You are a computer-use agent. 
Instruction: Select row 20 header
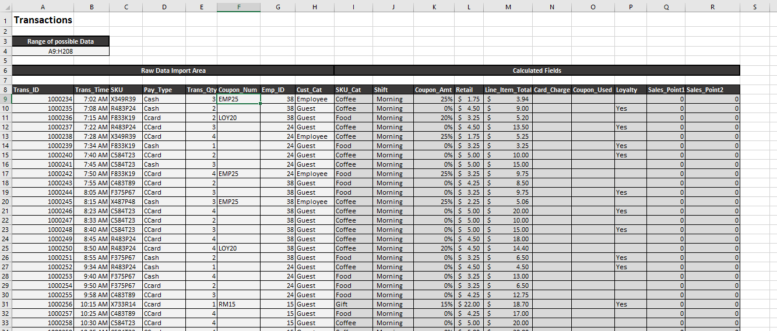pyautogui.click(x=6, y=202)
